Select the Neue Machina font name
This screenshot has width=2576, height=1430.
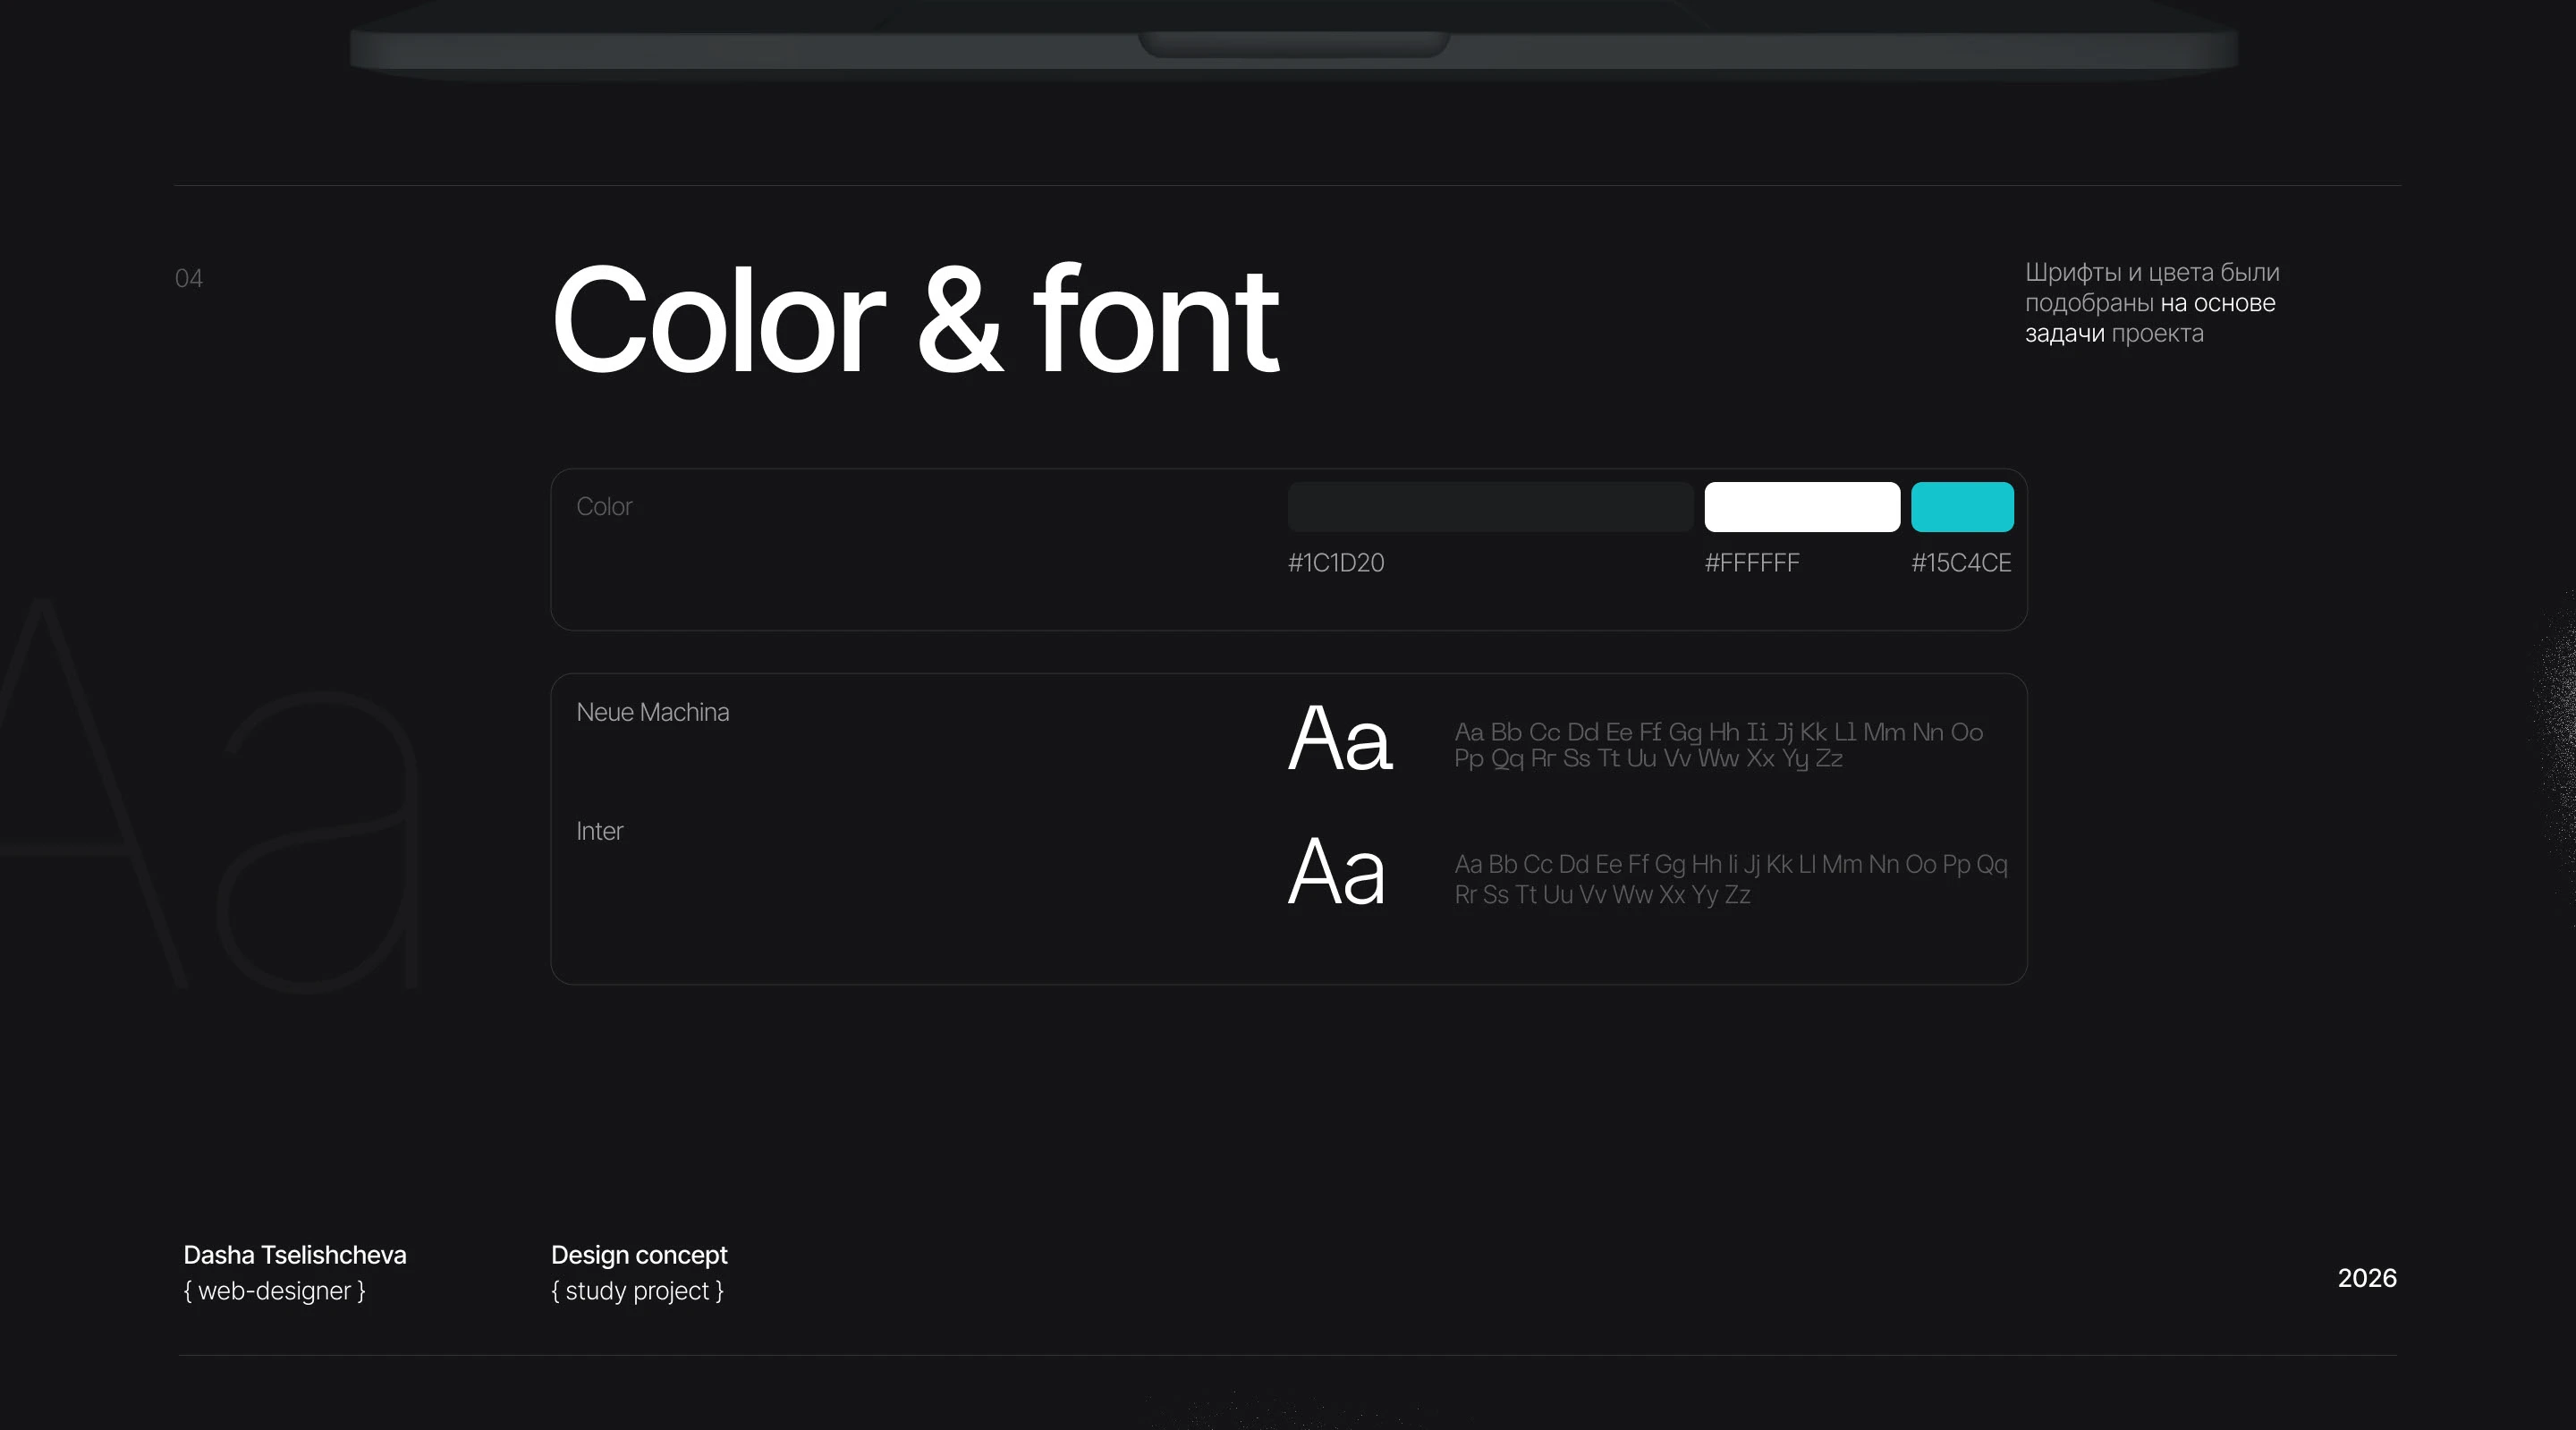[x=652, y=713]
